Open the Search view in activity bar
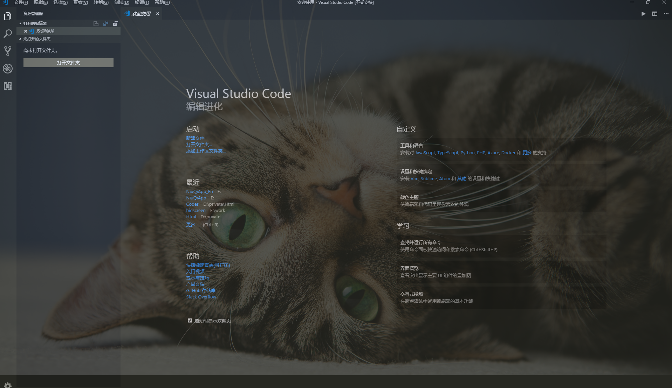The width and height of the screenshot is (672, 388). (x=8, y=34)
